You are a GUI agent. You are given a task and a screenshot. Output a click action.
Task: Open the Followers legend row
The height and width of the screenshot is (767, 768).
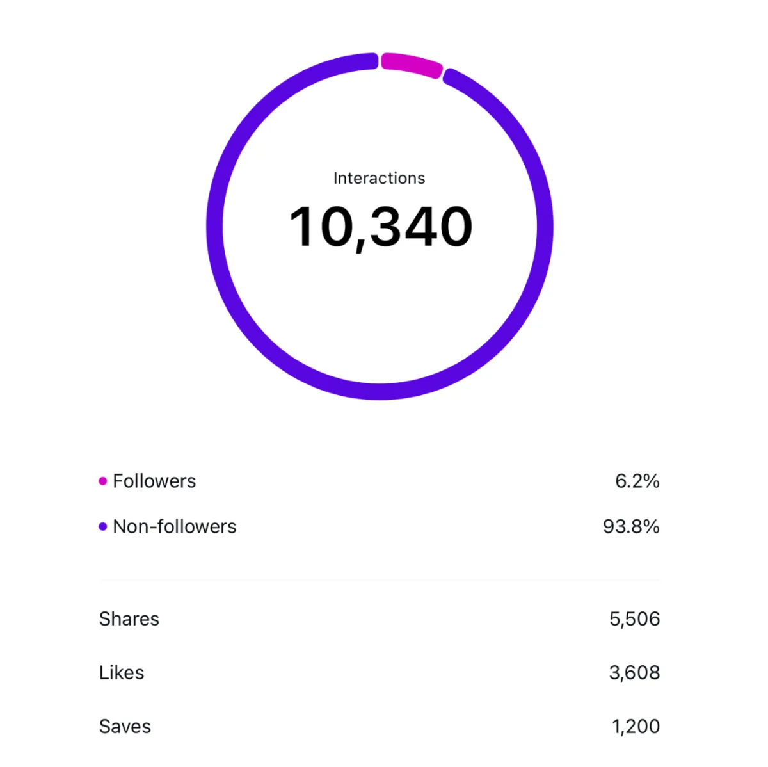pos(379,481)
